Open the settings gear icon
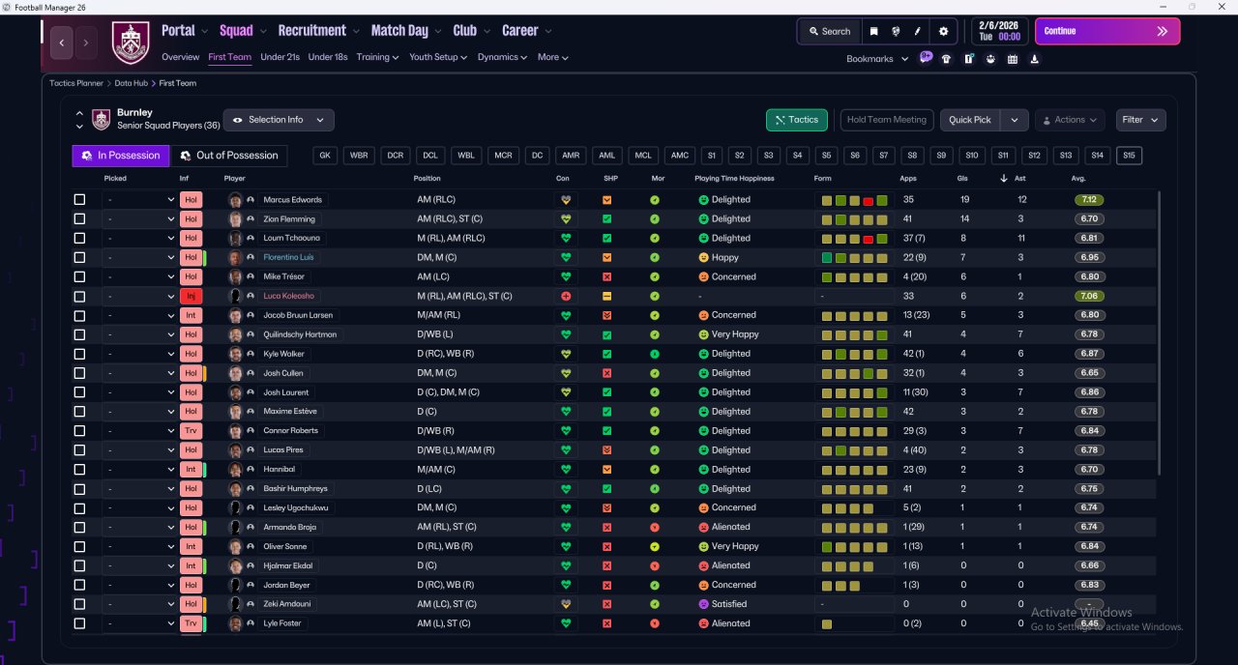 point(944,31)
